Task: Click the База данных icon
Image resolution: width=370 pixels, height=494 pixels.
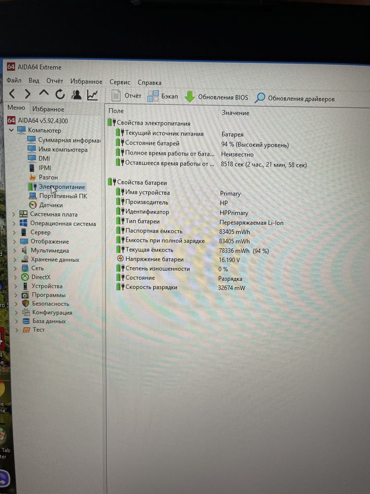Action: coord(27,321)
